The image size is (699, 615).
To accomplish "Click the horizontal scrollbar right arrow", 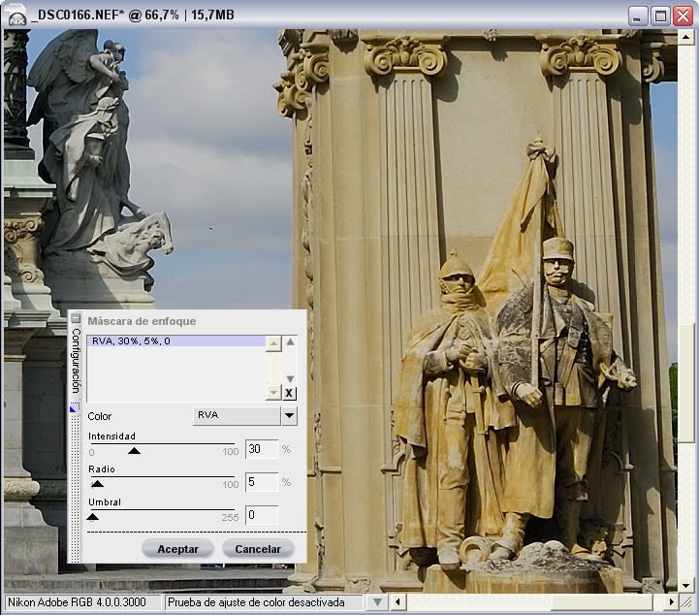I will coord(671,602).
